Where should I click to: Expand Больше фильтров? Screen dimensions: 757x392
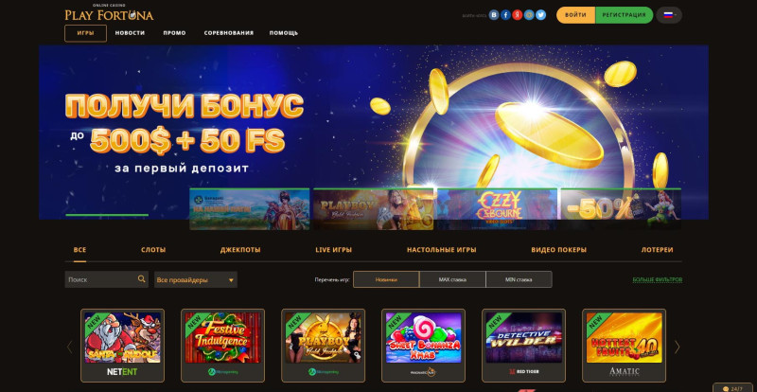point(658,280)
